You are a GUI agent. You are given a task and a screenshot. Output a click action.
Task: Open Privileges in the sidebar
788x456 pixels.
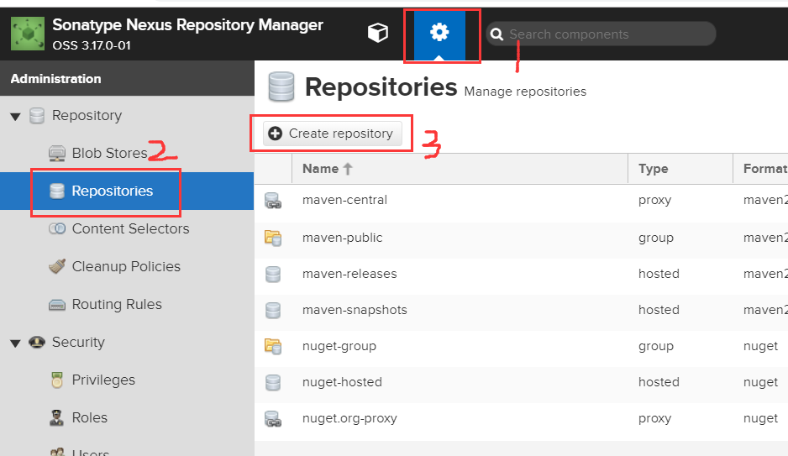pyautogui.click(x=103, y=380)
